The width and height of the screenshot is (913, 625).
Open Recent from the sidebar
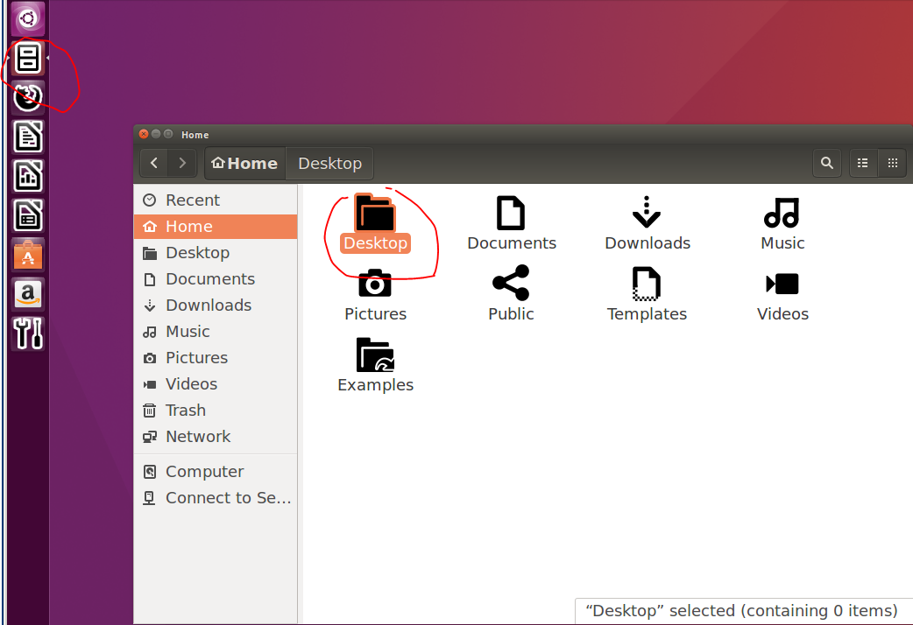click(x=191, y=200)
